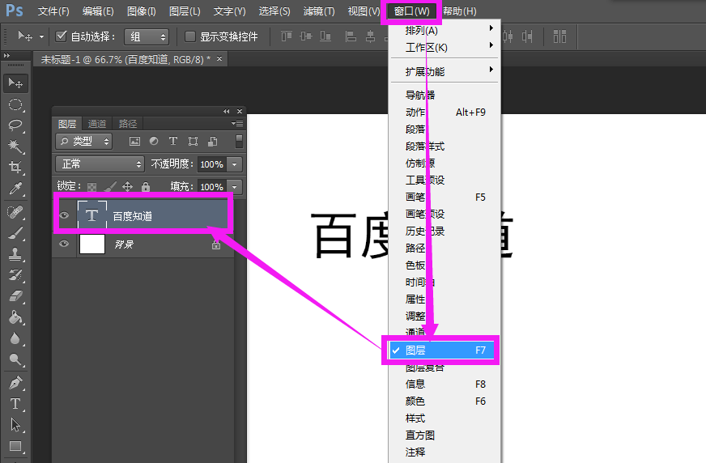Screen dimensions: 706x463
Task: Open the fill 填充 slider arrow
Action: tap(235, 187)
